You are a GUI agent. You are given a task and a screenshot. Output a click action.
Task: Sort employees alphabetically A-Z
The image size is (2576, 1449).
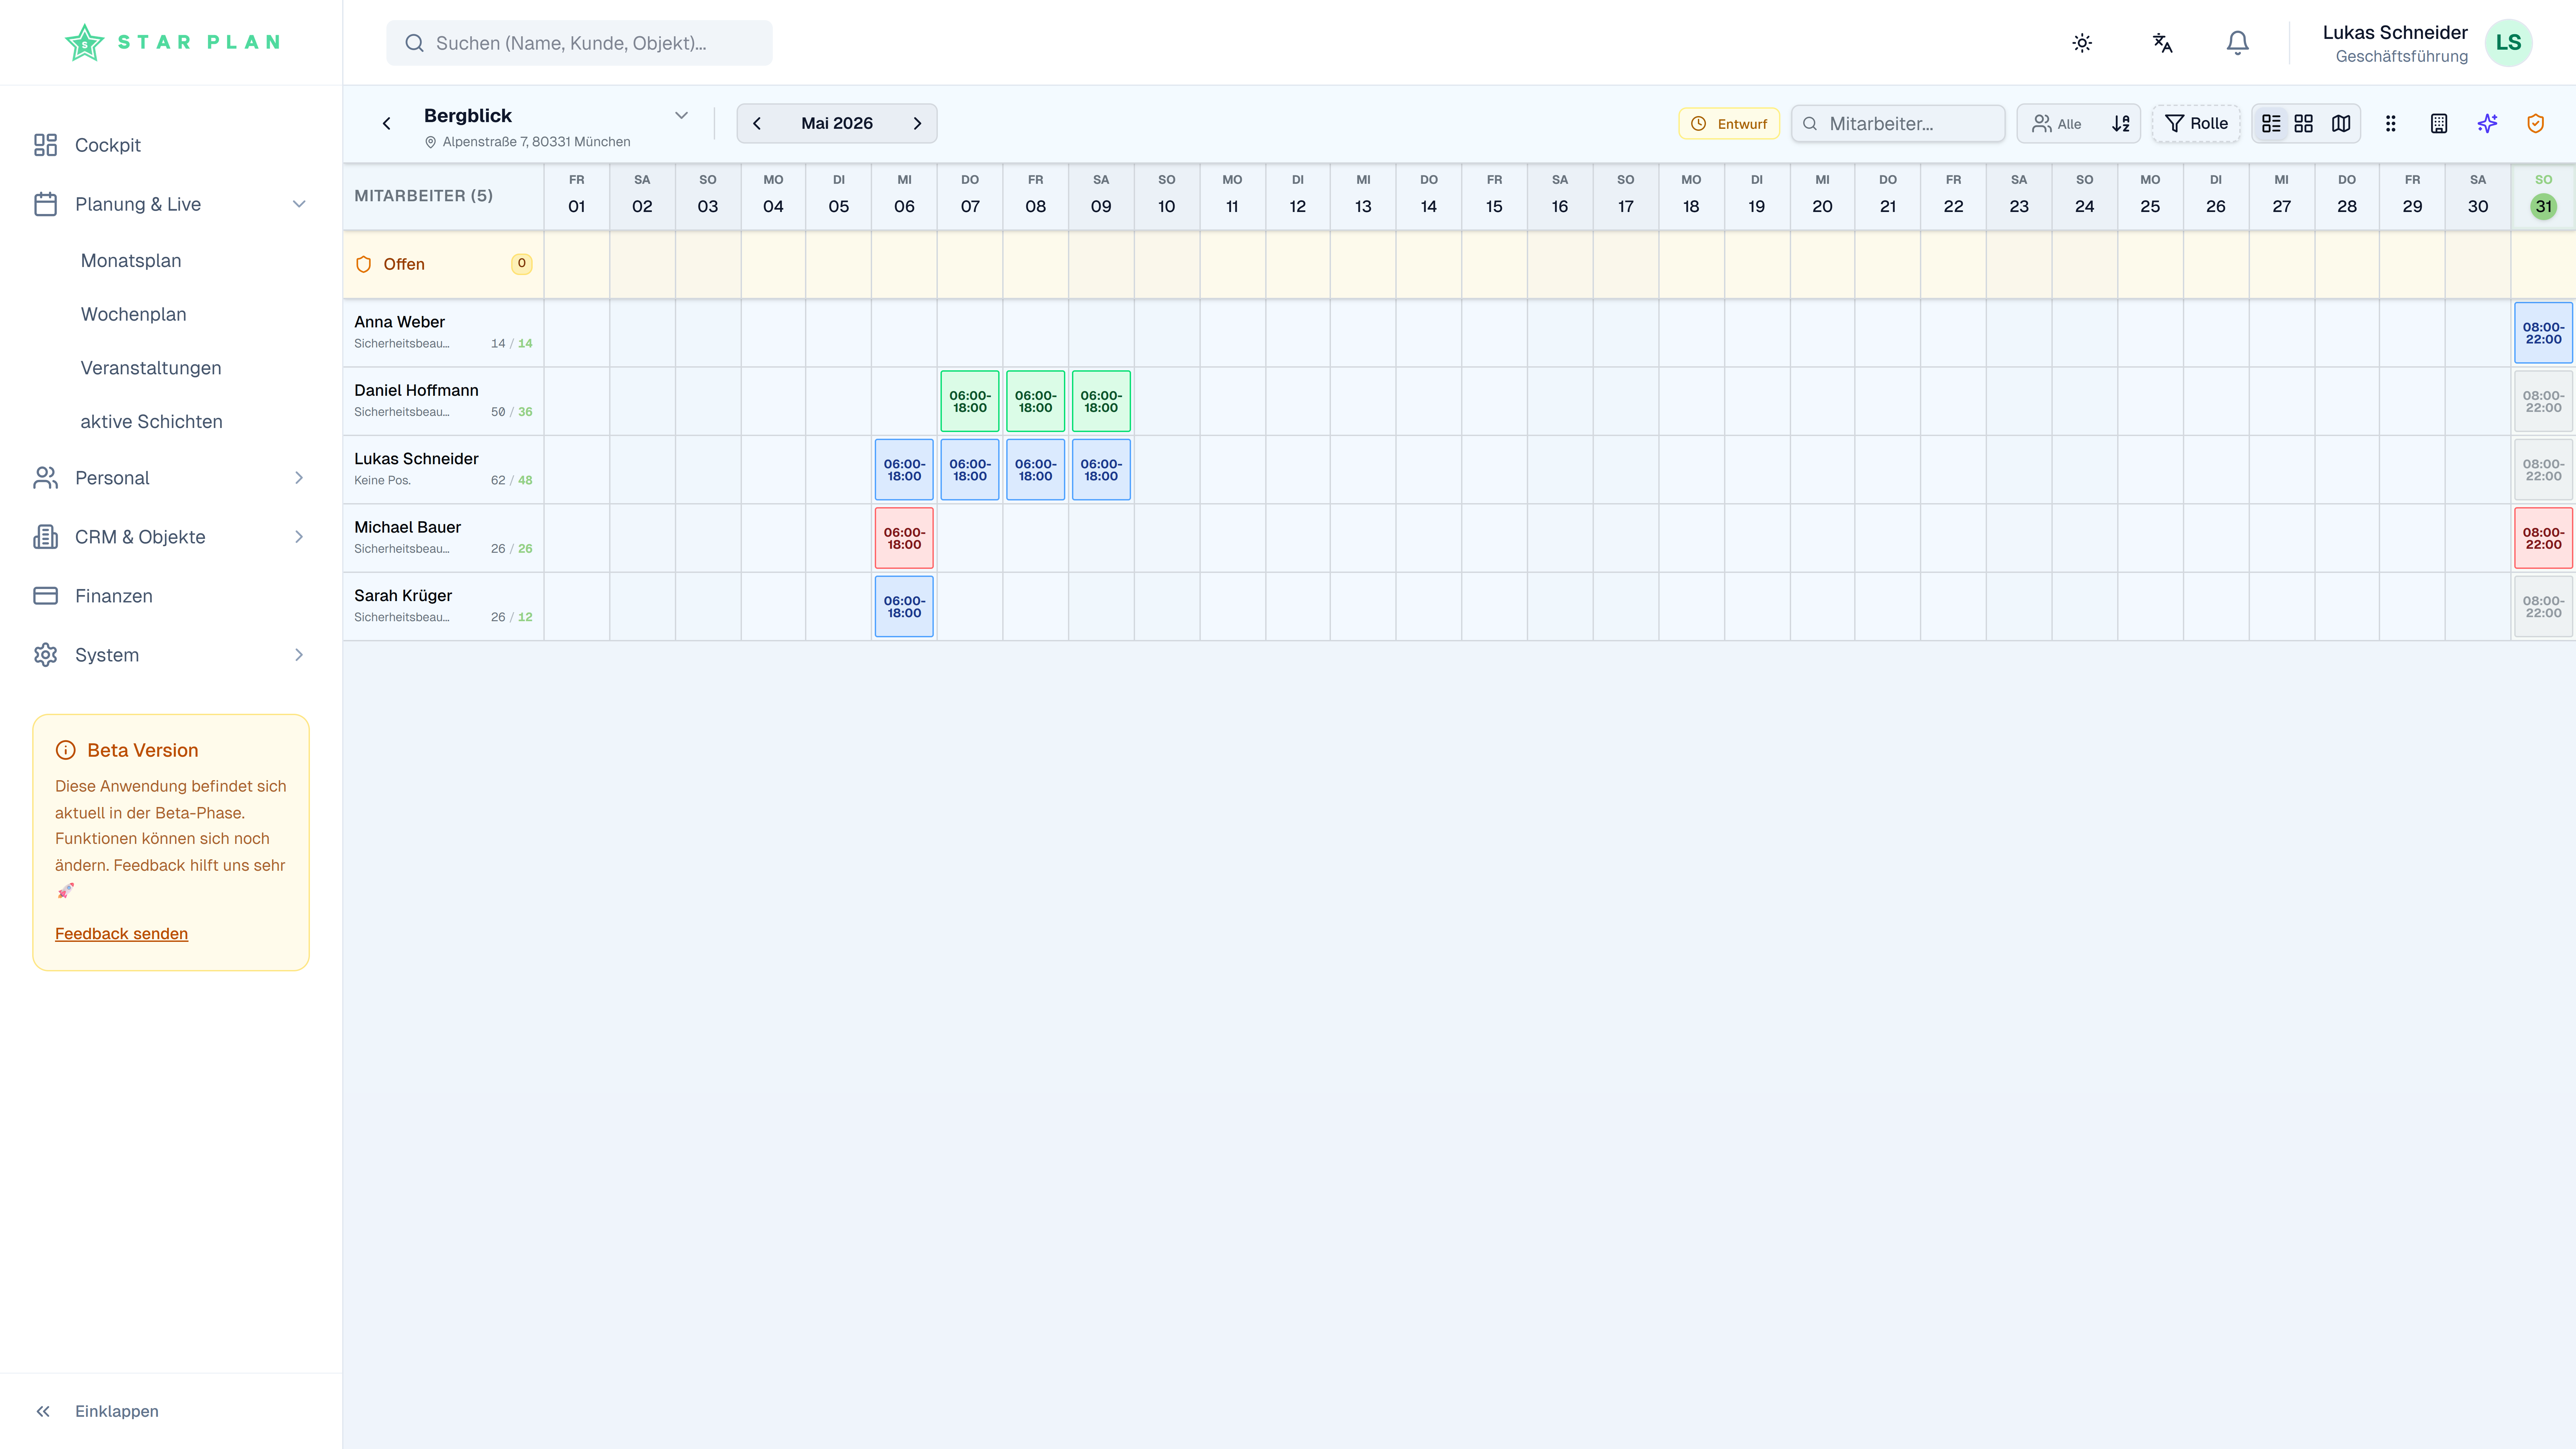coord(2121,124)
